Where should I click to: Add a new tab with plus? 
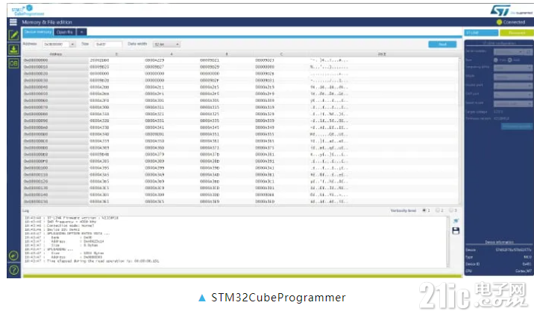[x=82, y=32]
